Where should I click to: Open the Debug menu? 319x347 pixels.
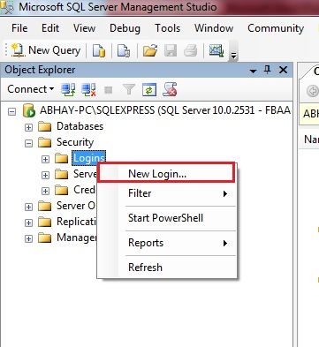point(125,28)
